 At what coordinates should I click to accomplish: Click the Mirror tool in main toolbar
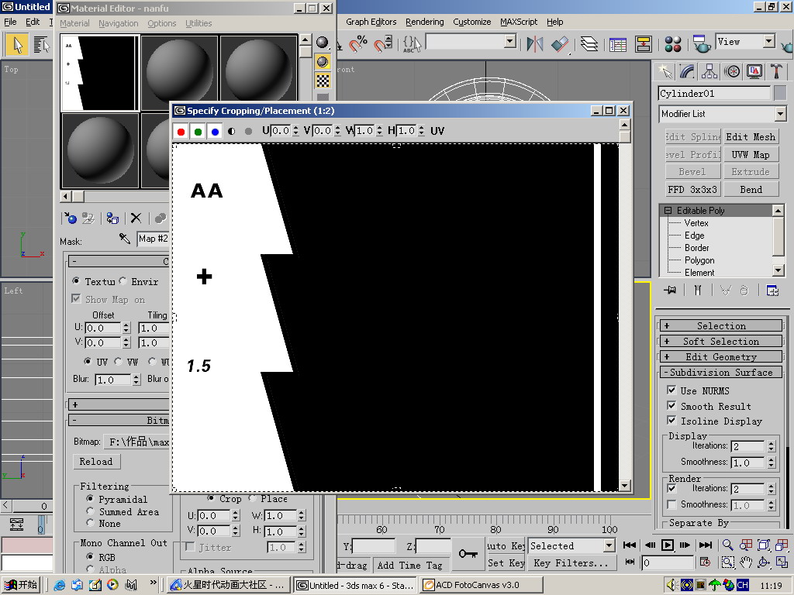[534, 44]
